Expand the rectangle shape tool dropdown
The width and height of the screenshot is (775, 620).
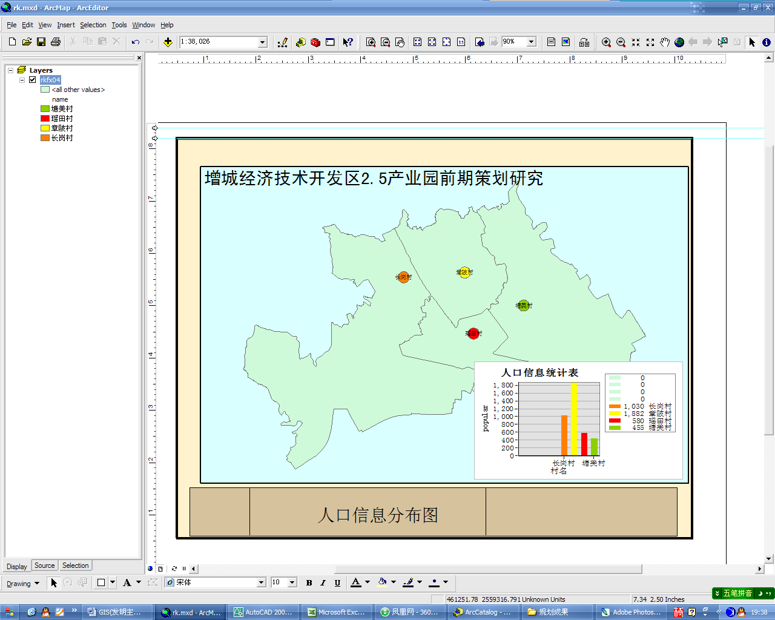[113, 582]
